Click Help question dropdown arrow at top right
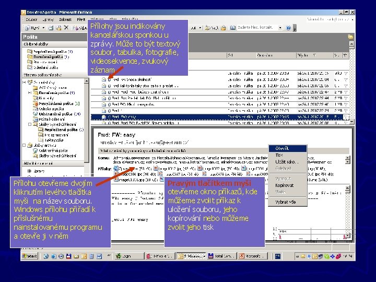The width and height of the screenshot is (376, 282). click(352, 19)
